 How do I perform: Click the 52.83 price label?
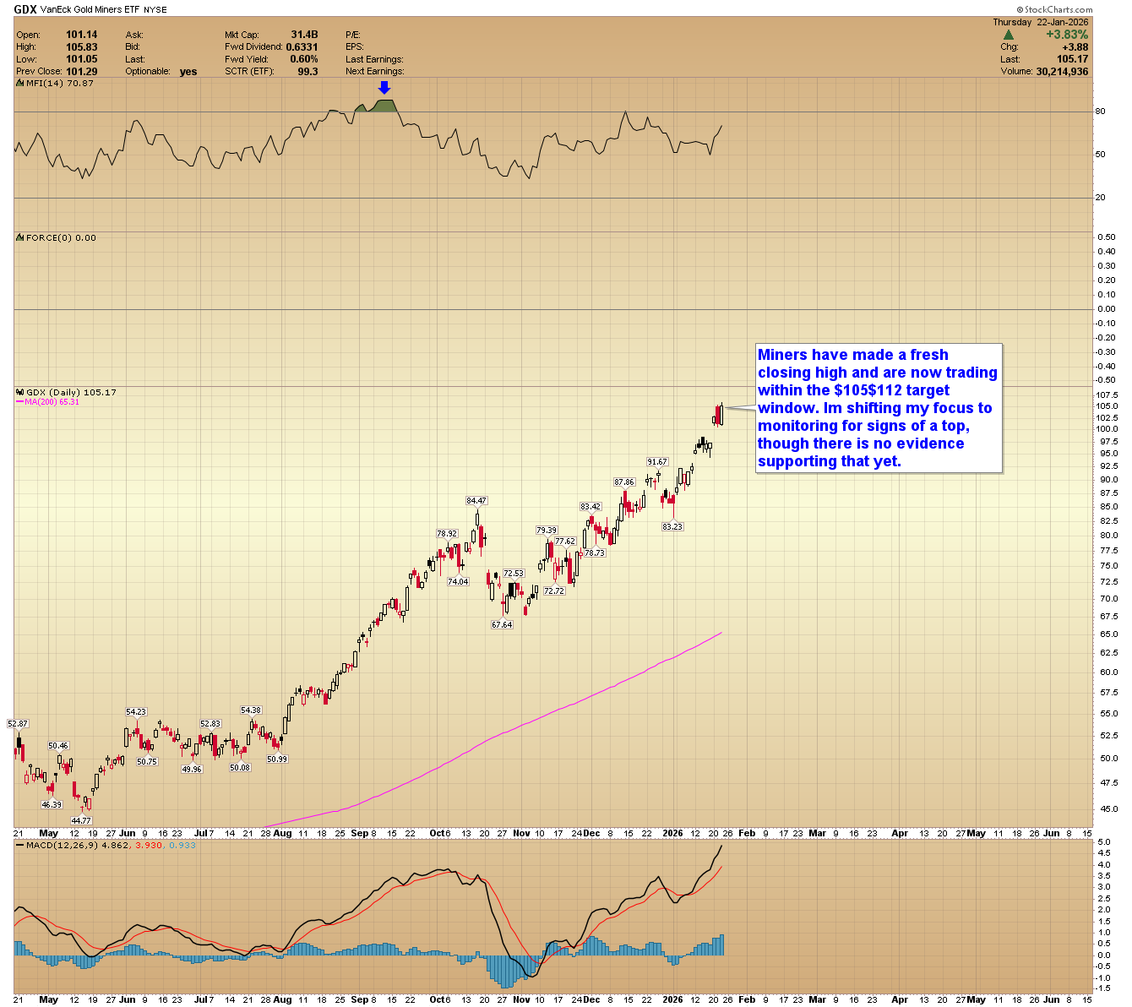tap(210, 724)
